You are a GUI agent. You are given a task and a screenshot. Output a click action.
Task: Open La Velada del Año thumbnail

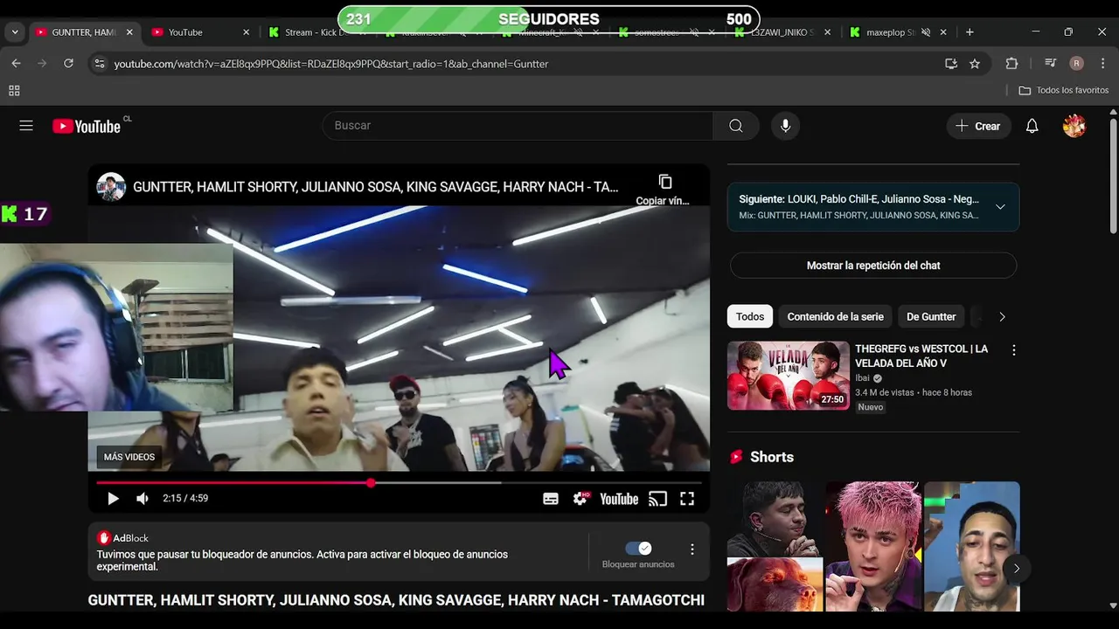tap(789, 376)
